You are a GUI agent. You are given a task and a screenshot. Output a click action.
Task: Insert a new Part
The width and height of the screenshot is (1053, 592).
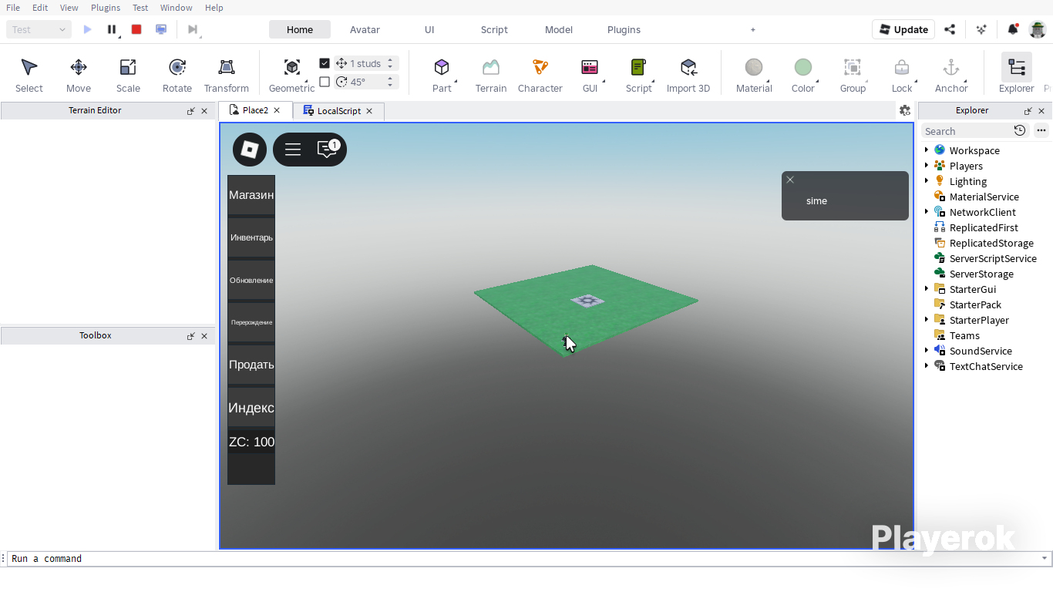442,75
